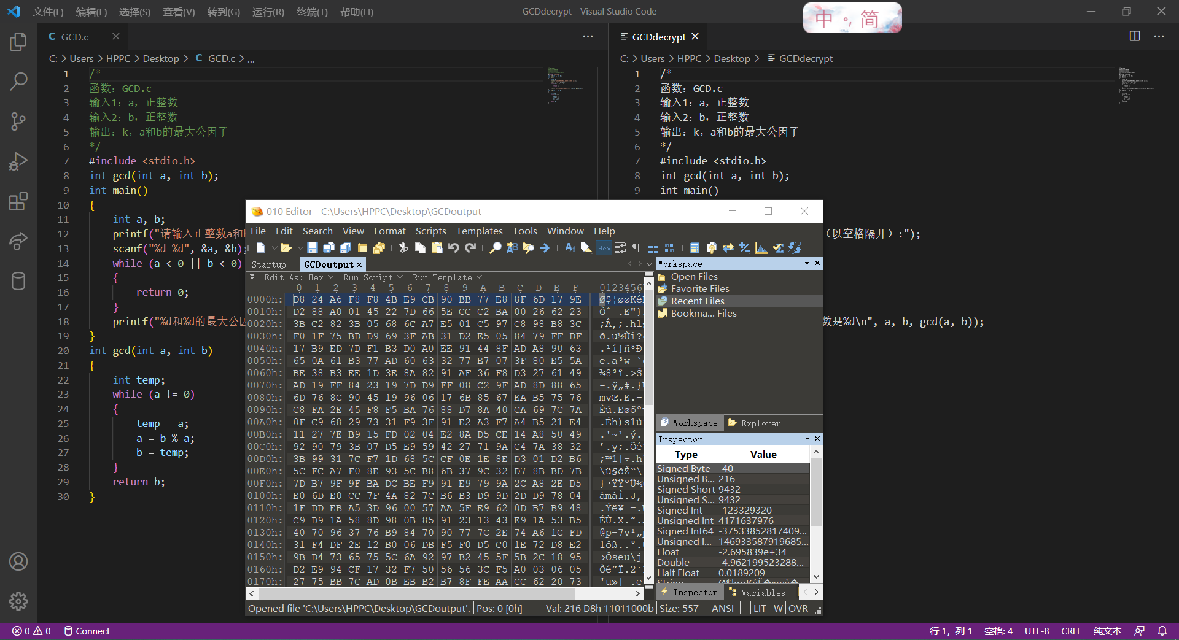Collapse the edit bar double-chevron in 010
This screenshot has width=1179, height=640.
click(x=252, y=277)
